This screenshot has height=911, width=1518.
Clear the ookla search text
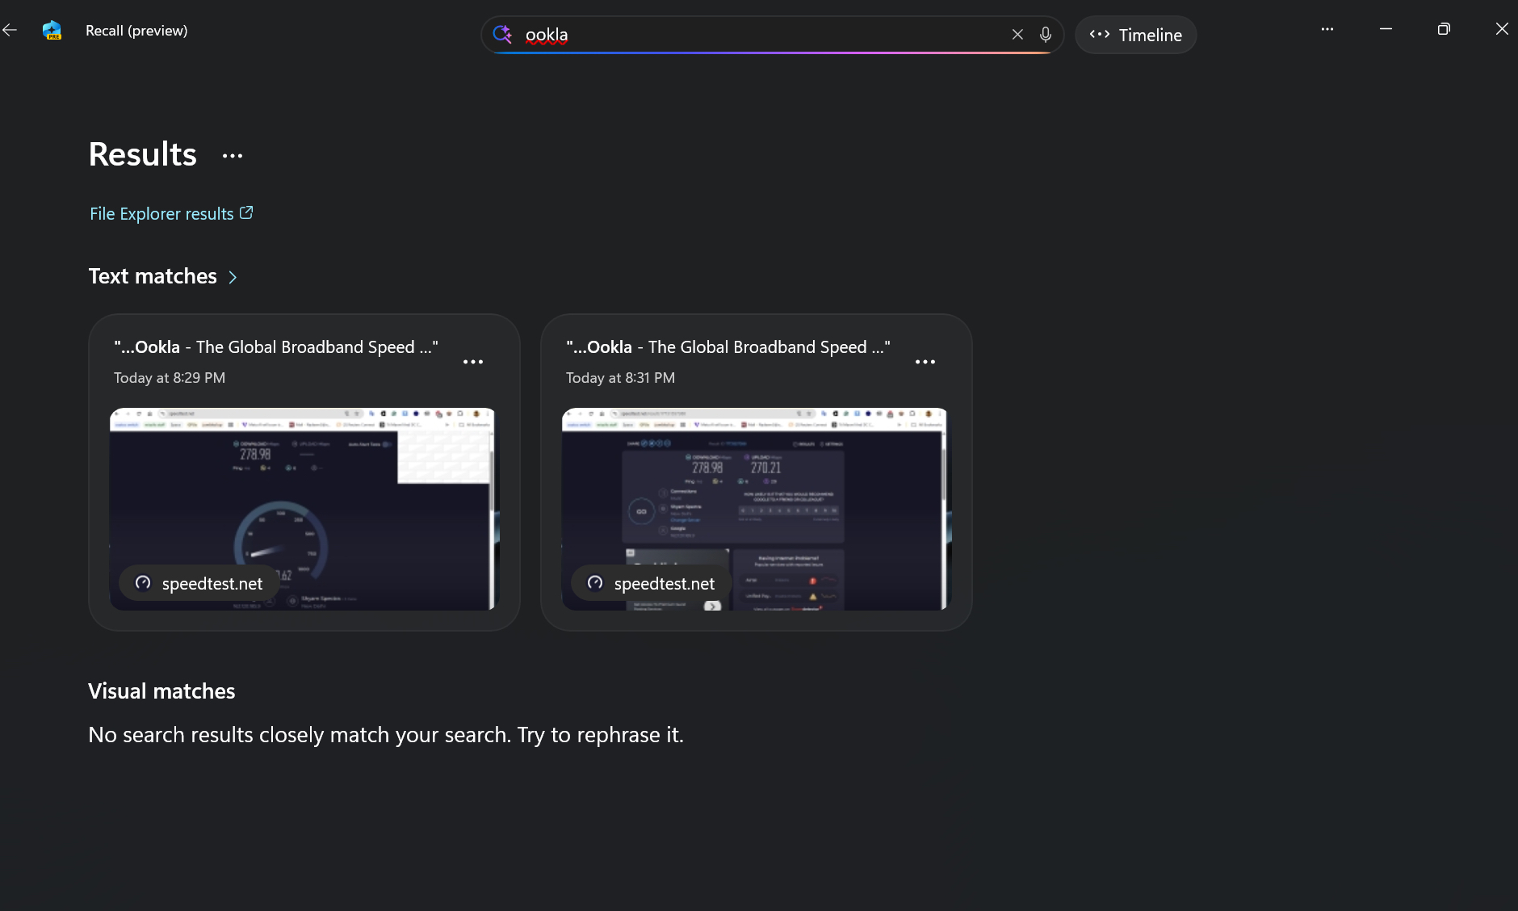click(x=1017, y=34)
